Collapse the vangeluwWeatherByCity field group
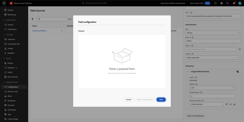The image size is (244, 122). pyautogui.click(x=188, y=72)
